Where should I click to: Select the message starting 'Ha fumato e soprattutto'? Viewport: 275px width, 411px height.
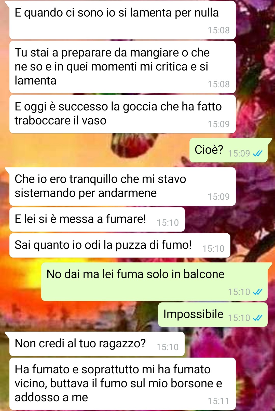[x=122, y=384]
